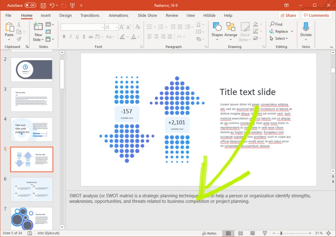Click Font Color red swatch button
The height and width of the screenshot is (237, 336).
coord(134,37)
